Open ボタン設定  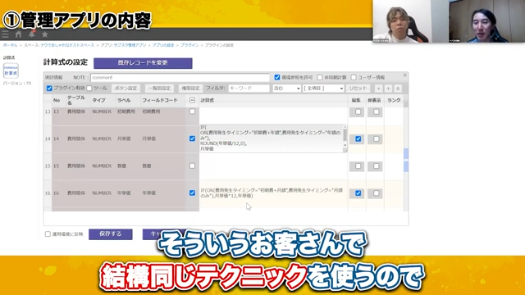(x=126, y=88)
